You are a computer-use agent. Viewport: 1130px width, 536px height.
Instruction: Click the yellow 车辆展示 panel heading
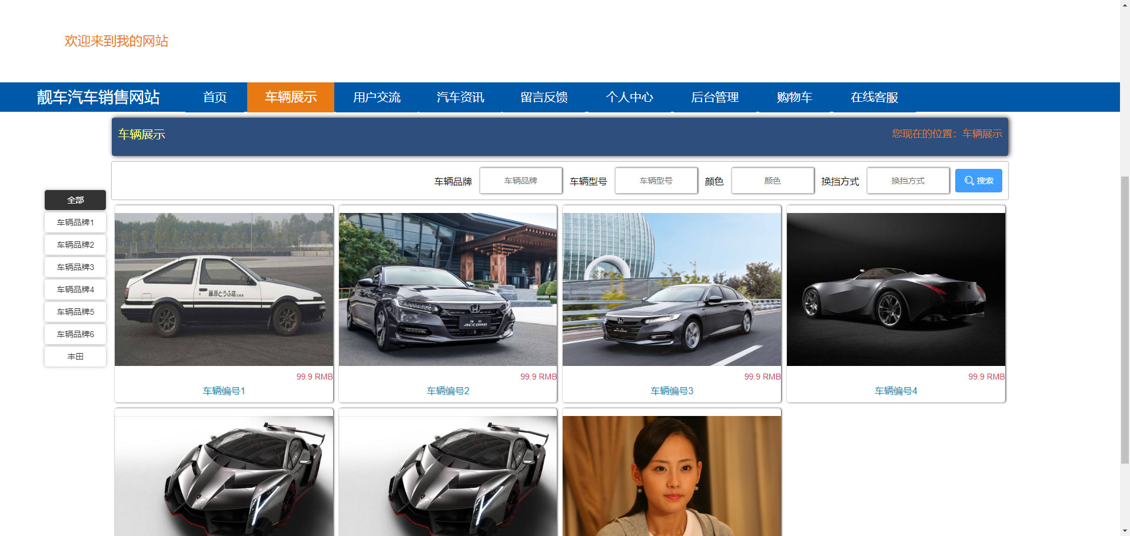(141, 134)
